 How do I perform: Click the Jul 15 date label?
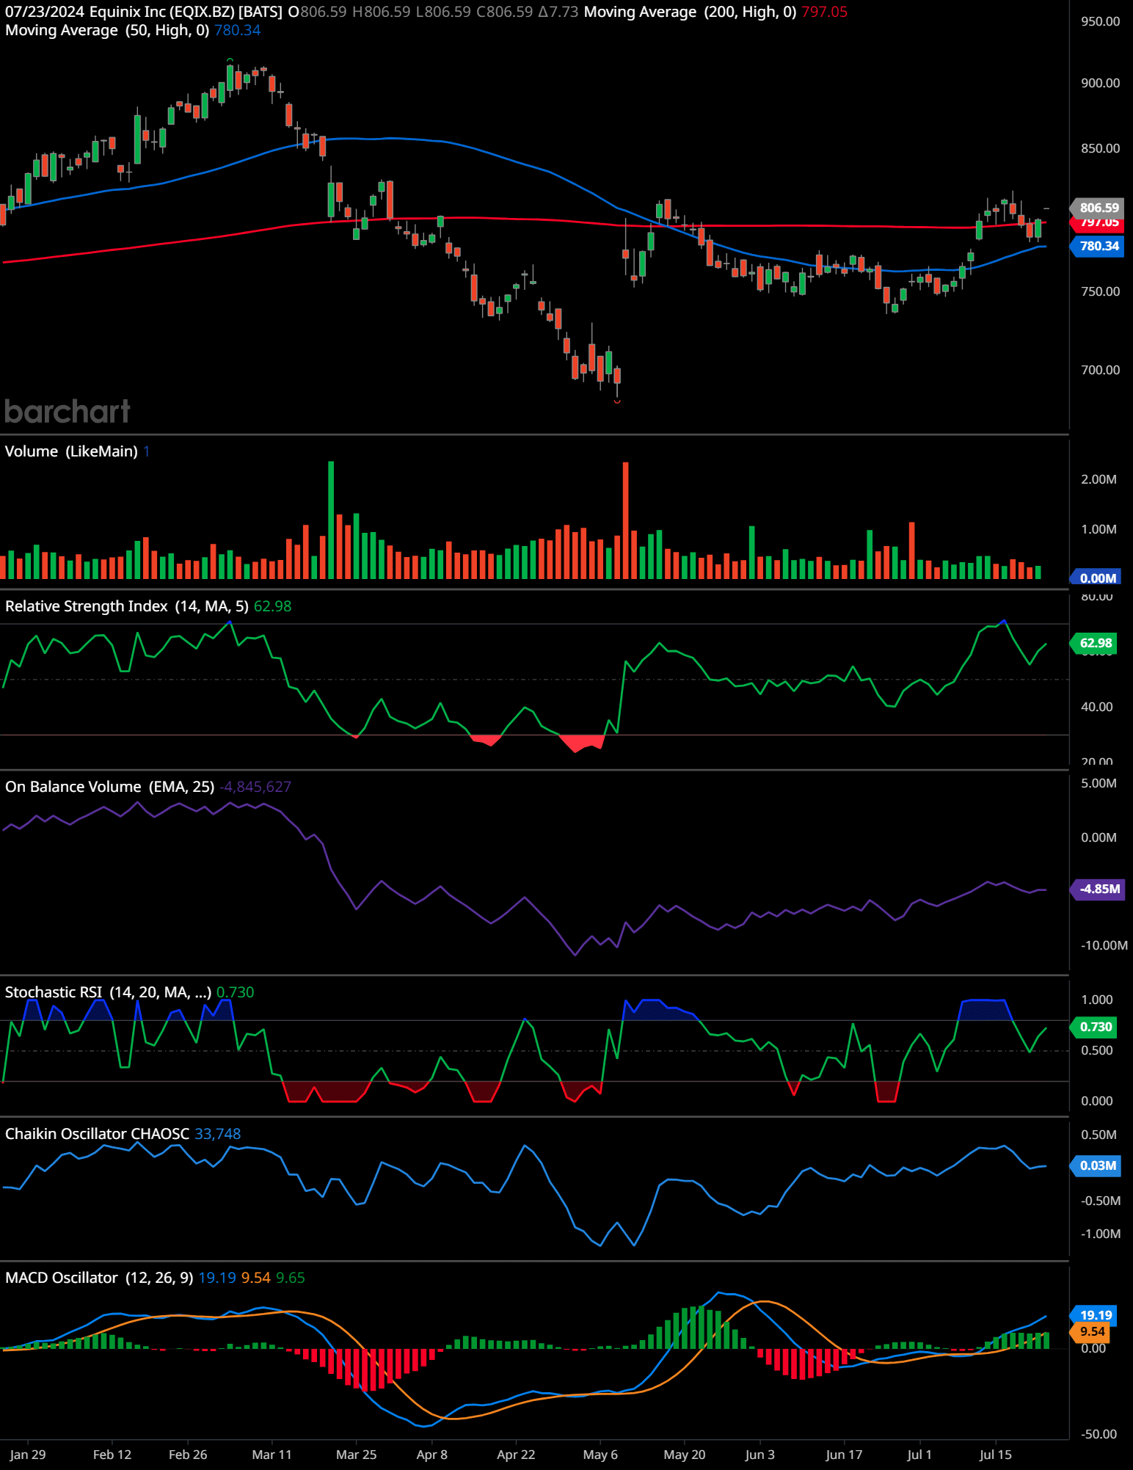(995, 1455)
